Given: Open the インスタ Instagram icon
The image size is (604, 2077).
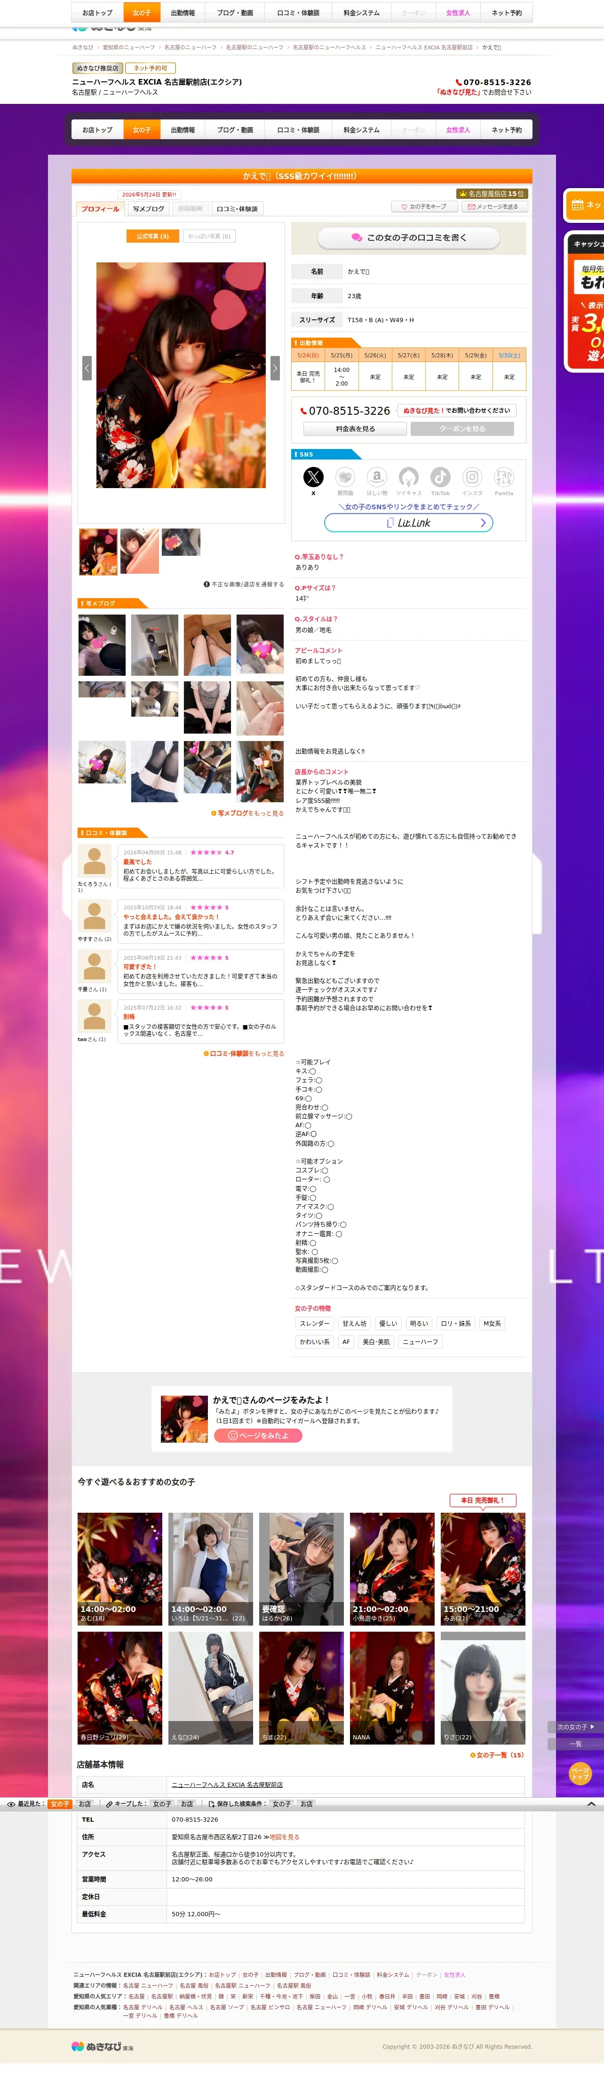Looking at the screenshot, I should pos(473,477).
